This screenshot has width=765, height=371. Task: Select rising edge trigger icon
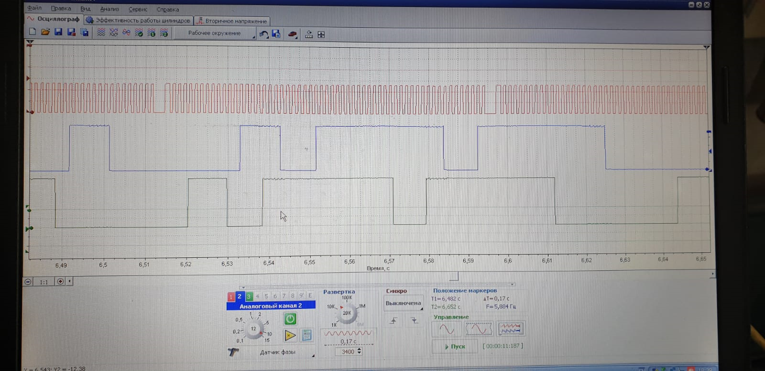393,320
